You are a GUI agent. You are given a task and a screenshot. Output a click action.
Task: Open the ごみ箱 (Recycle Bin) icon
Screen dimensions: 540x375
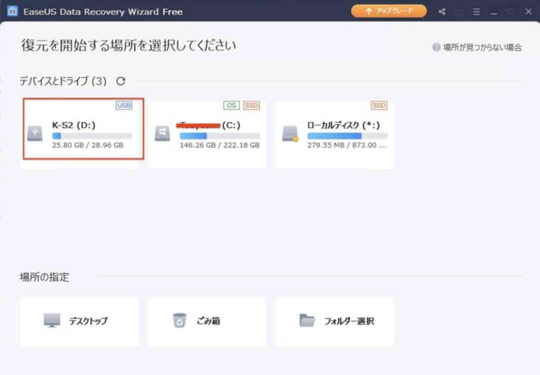pos(181,321)
